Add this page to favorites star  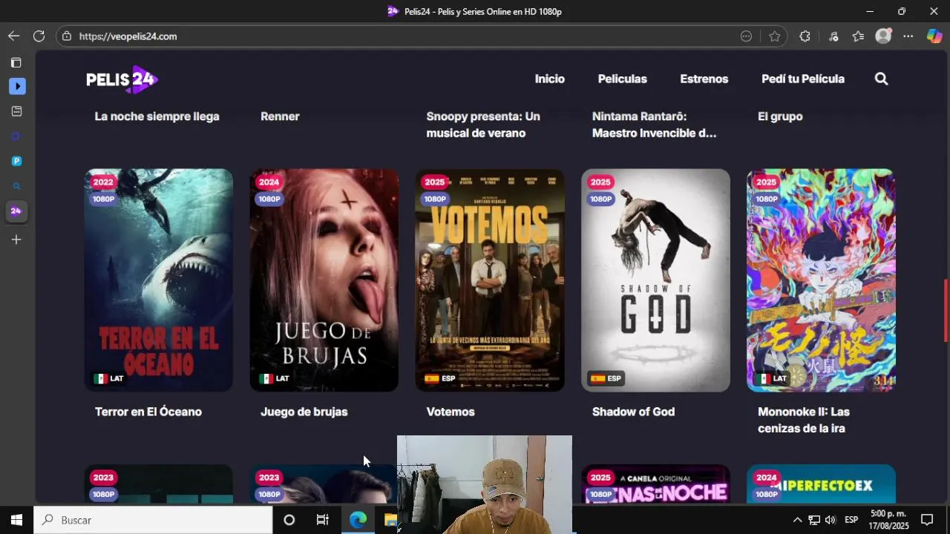(x=774, y=36)
